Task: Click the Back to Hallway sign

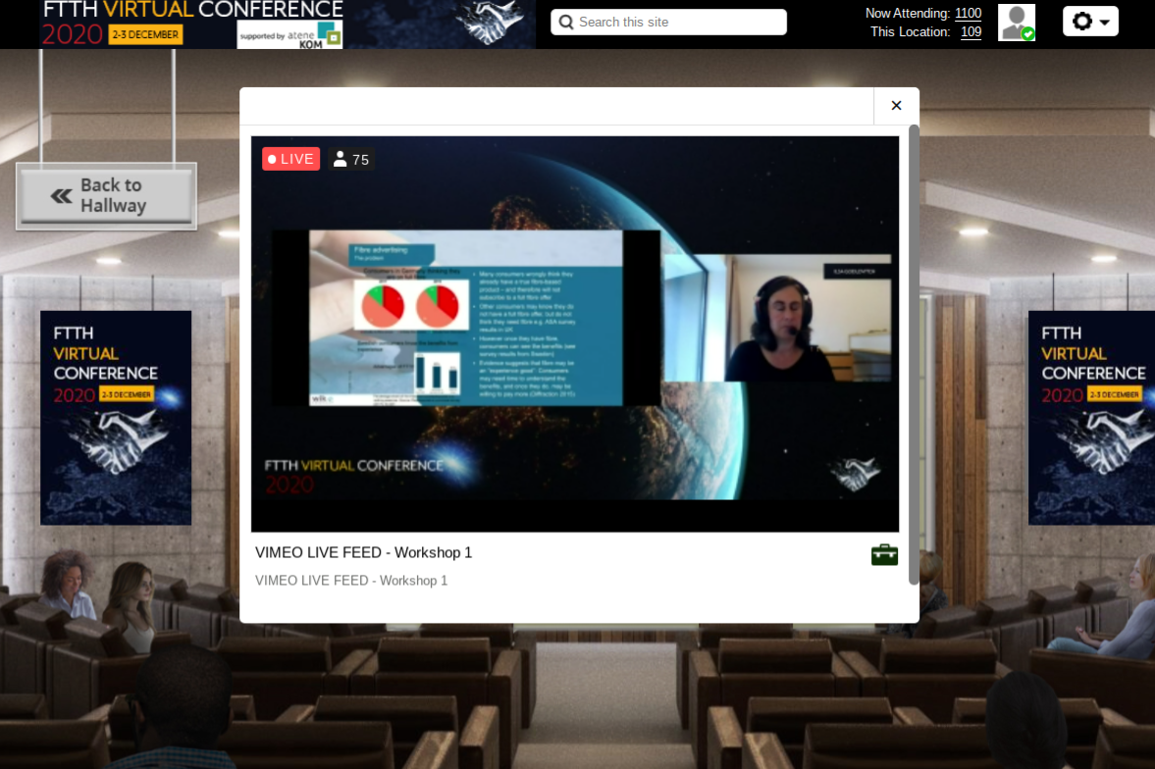Action: click(x=107, y=196)
